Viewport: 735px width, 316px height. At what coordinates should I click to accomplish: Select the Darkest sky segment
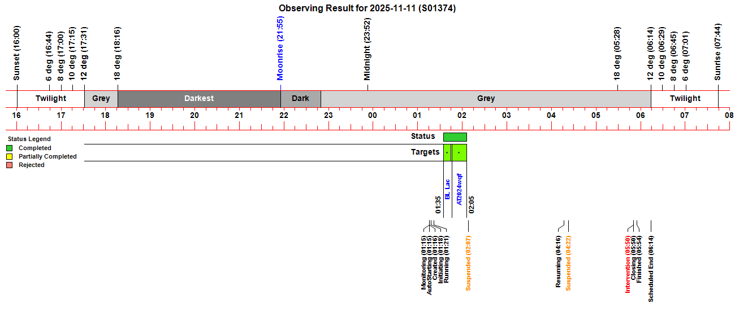199,98
